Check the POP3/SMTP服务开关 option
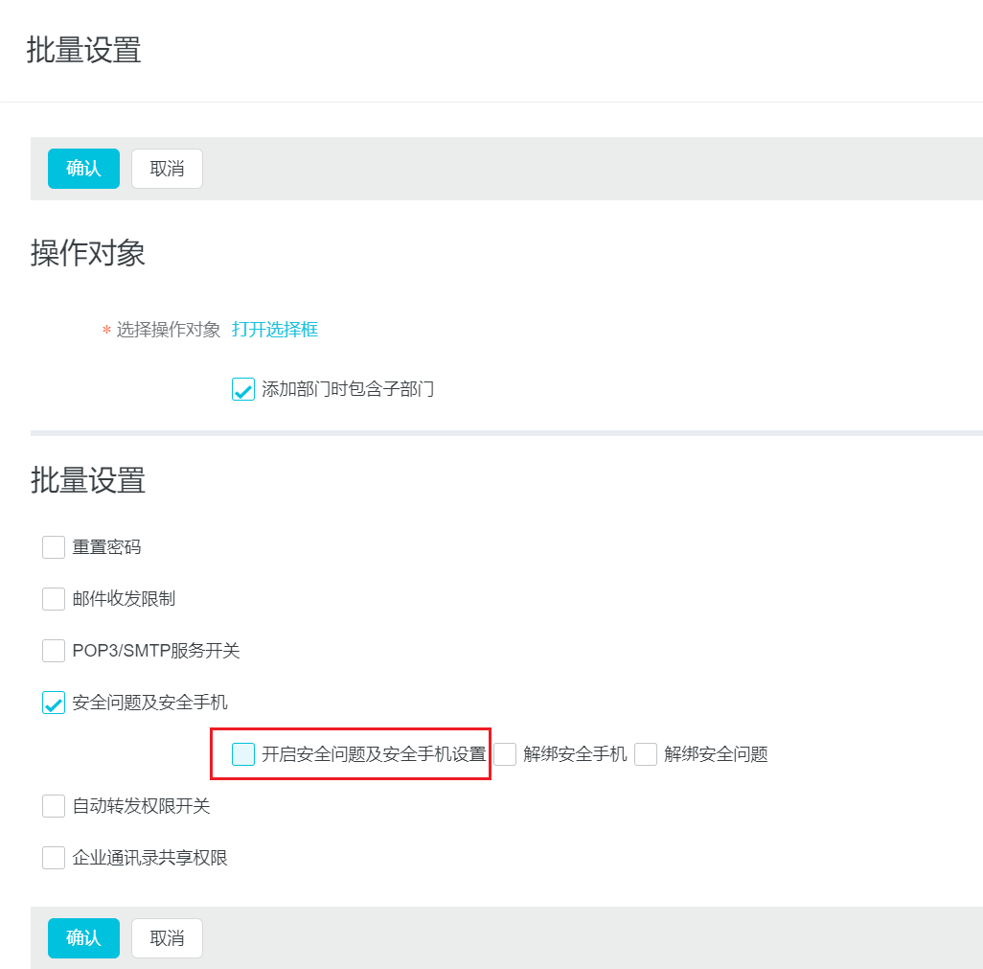The image size is (983, 969). (54, 651)
